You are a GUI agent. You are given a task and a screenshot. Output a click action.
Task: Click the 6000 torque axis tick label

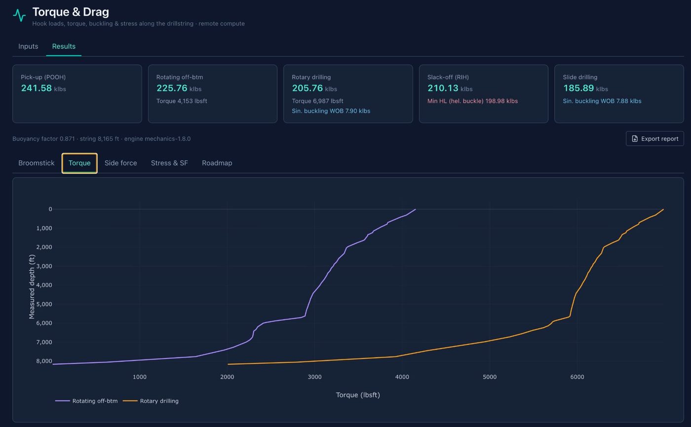pyautogui.click(x=577, y=377)
